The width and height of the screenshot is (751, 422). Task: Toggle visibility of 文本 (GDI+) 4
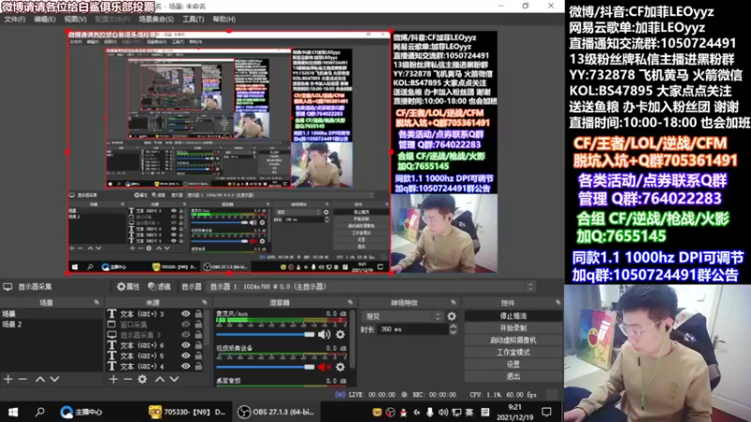coord(185,367)
